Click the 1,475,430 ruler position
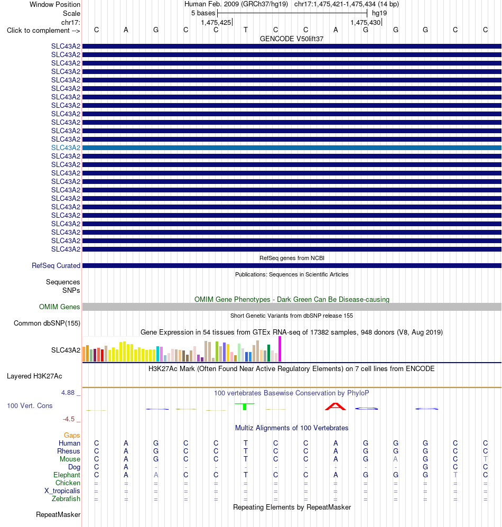Screen dimensions: 502x527 (366, 23)
